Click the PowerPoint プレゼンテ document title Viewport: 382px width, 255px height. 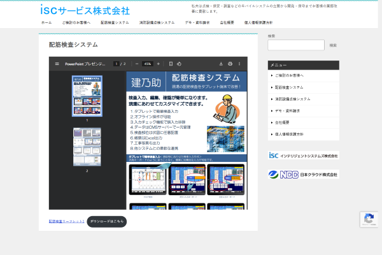click(85, 64)
